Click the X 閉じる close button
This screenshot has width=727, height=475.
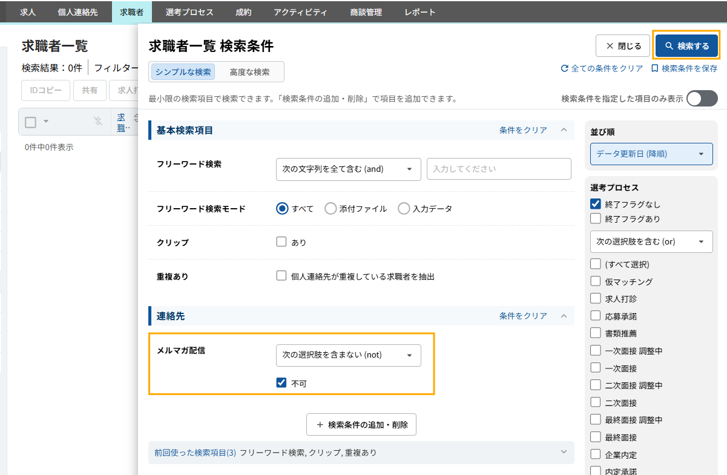pos(623,46)
